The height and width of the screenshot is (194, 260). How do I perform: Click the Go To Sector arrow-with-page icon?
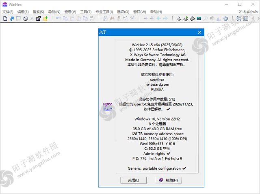[152, 18]
